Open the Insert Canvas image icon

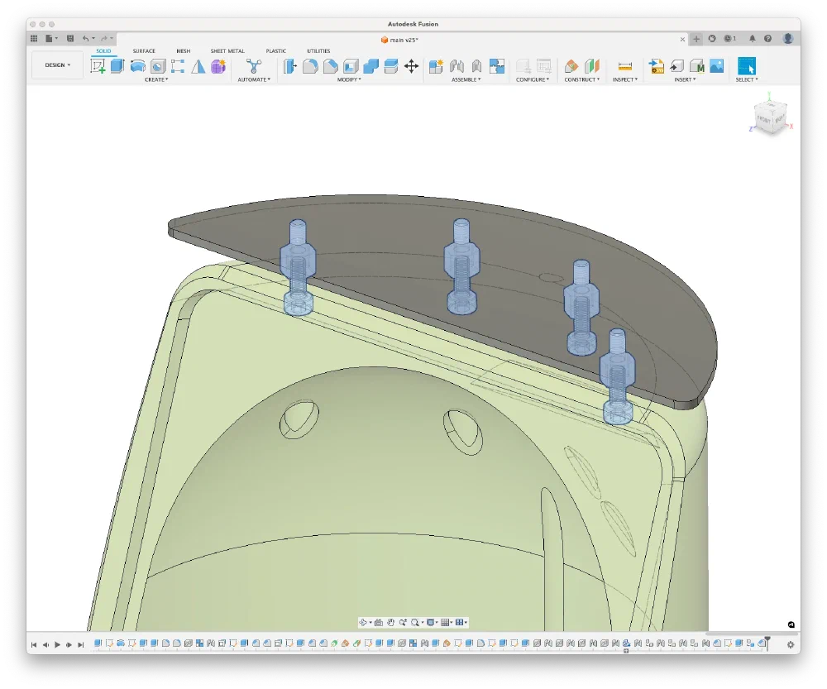(x=716, y=66)
